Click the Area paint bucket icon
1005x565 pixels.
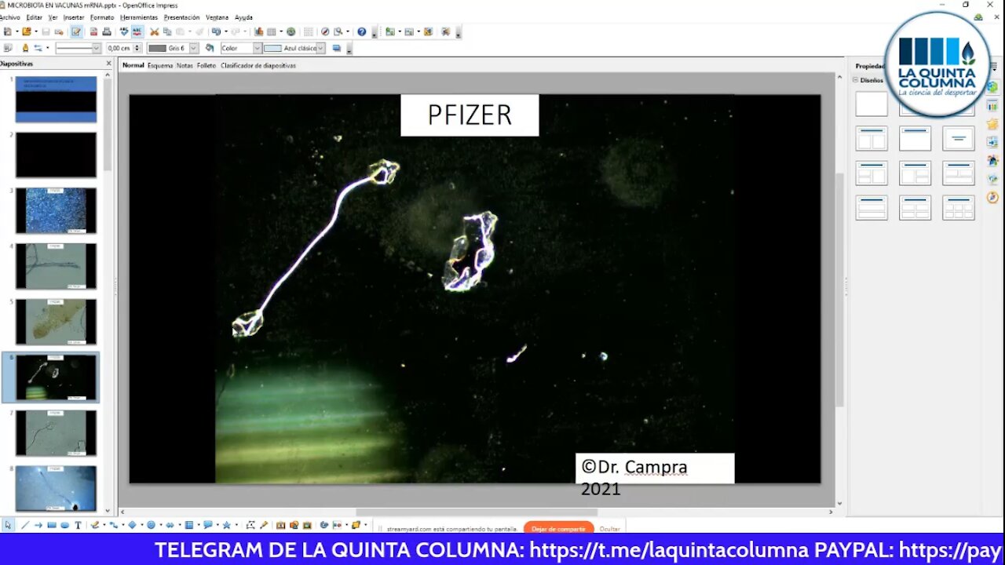pyautogui.click(x=210, y=48)
